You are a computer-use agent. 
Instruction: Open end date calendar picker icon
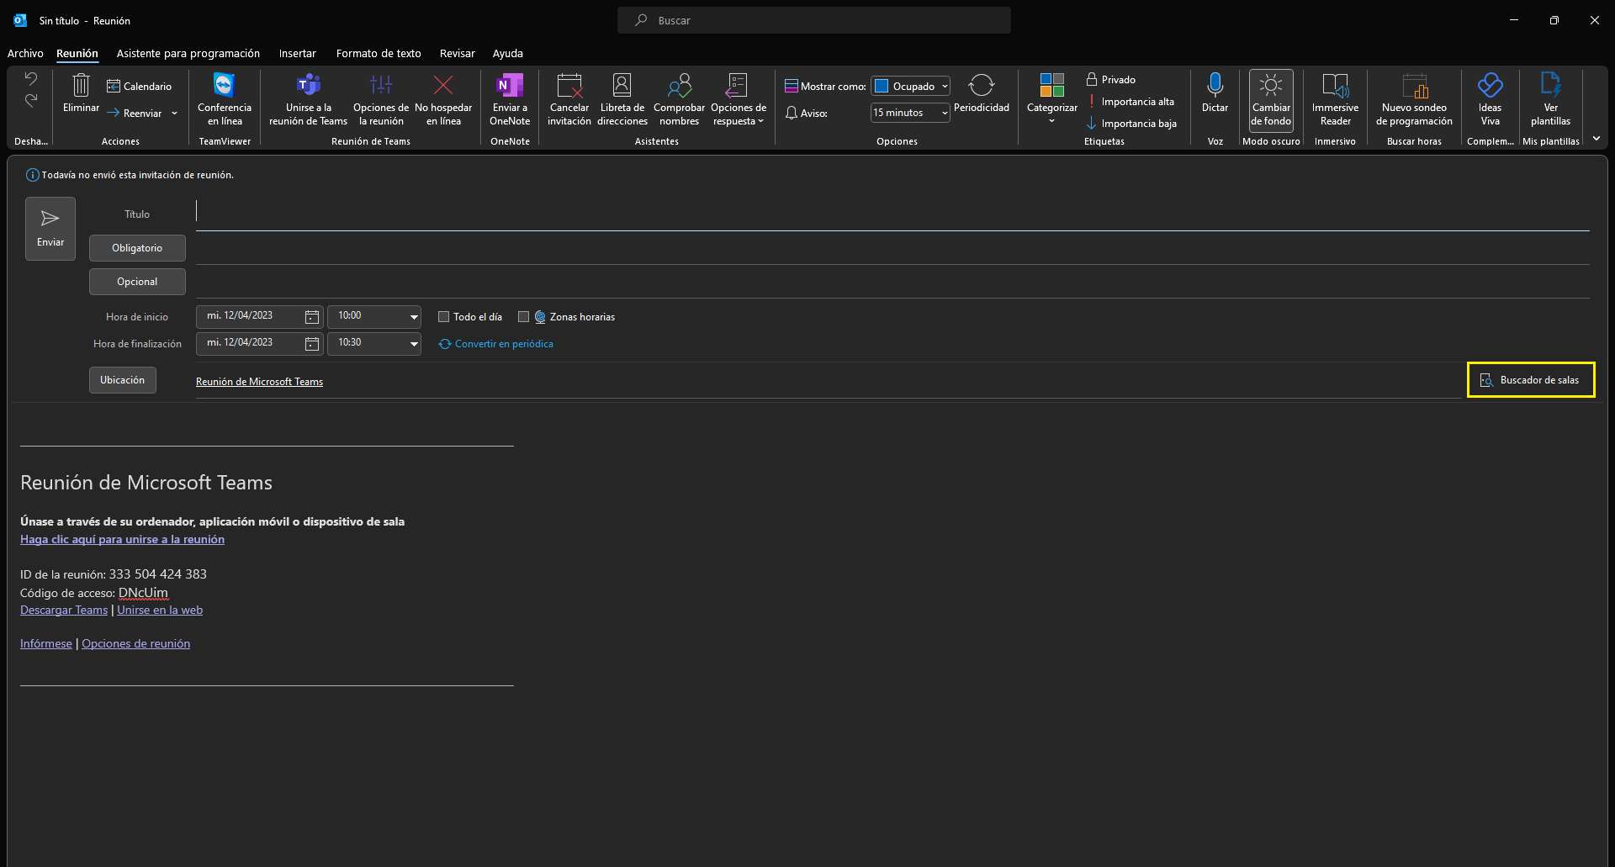pos(312,344)
